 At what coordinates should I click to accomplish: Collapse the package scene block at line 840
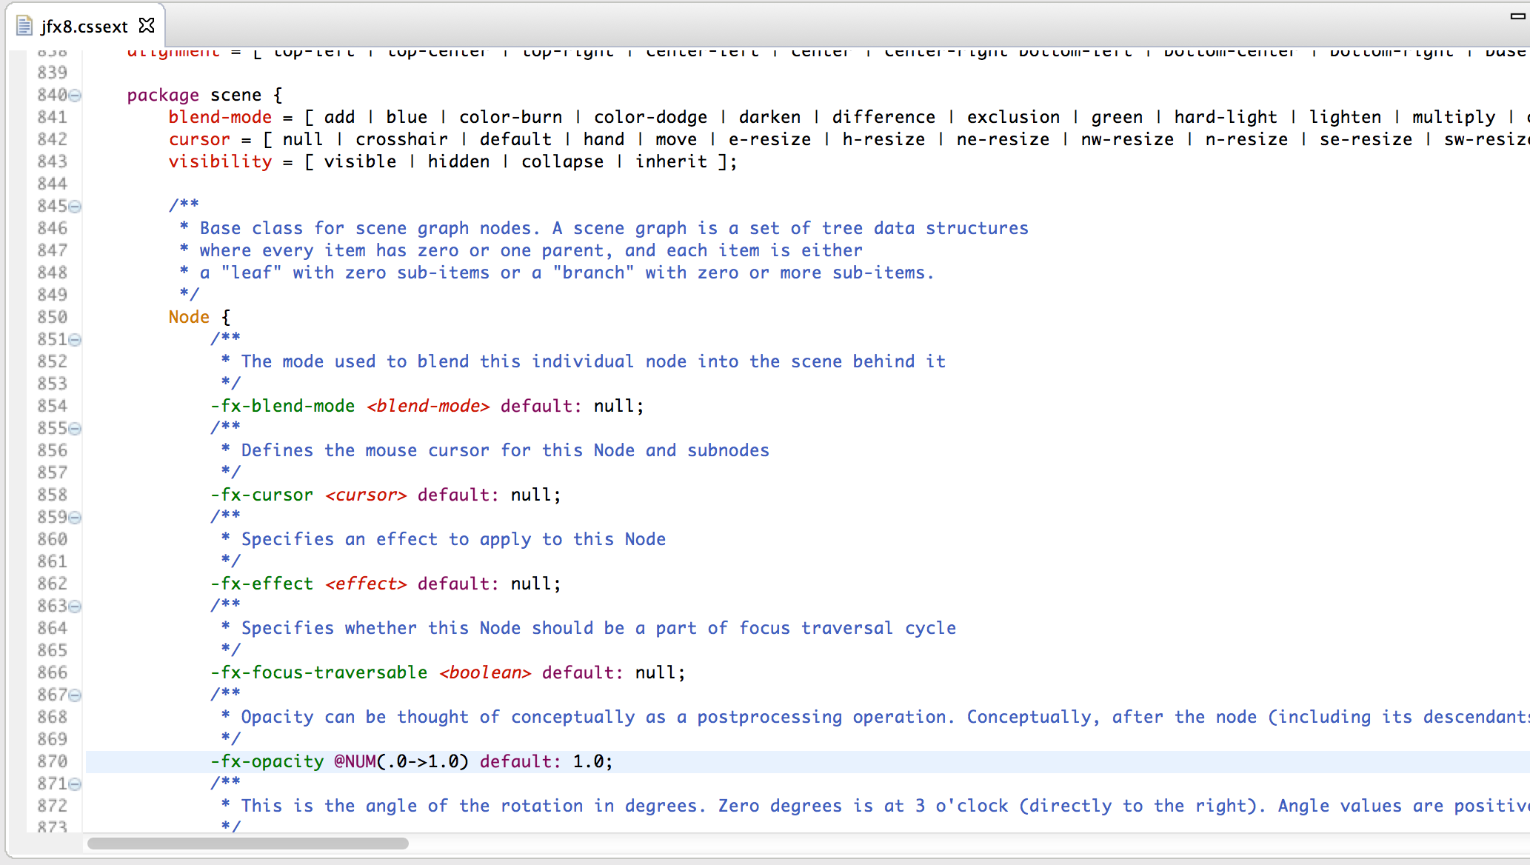[76, 96]
